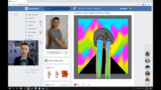Viewport: 161px width, 90px height.
Task: Click the home icon beside Моя страница
Action: click(x=26, y=15)
